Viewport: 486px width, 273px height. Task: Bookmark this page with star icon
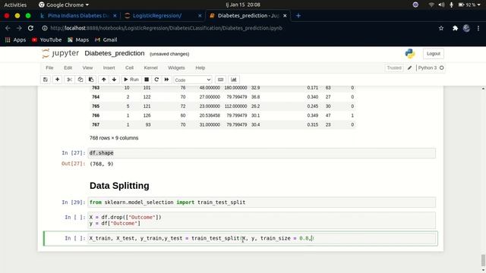click(440, 28)
